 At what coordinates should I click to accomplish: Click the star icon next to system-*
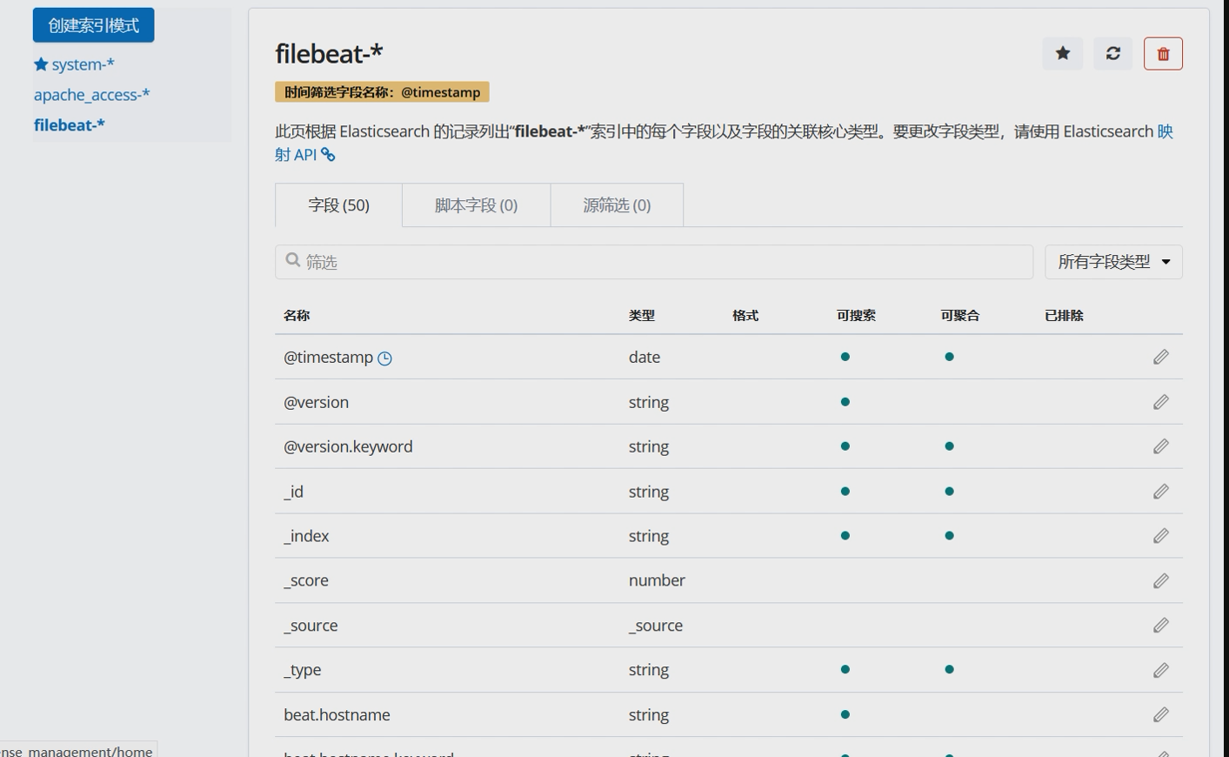pos(41,64)
